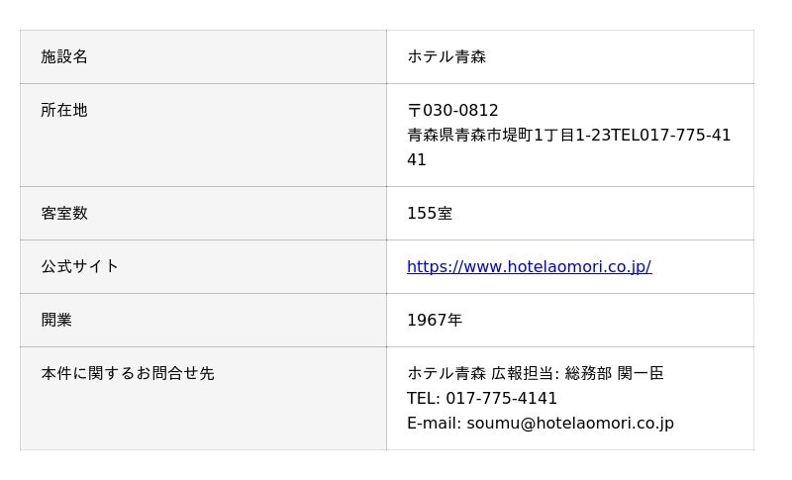The height and width of the screenshot is (480, 792).
Task: Click the 本件に関するお問合せ先 label
Action: [128, 373]
